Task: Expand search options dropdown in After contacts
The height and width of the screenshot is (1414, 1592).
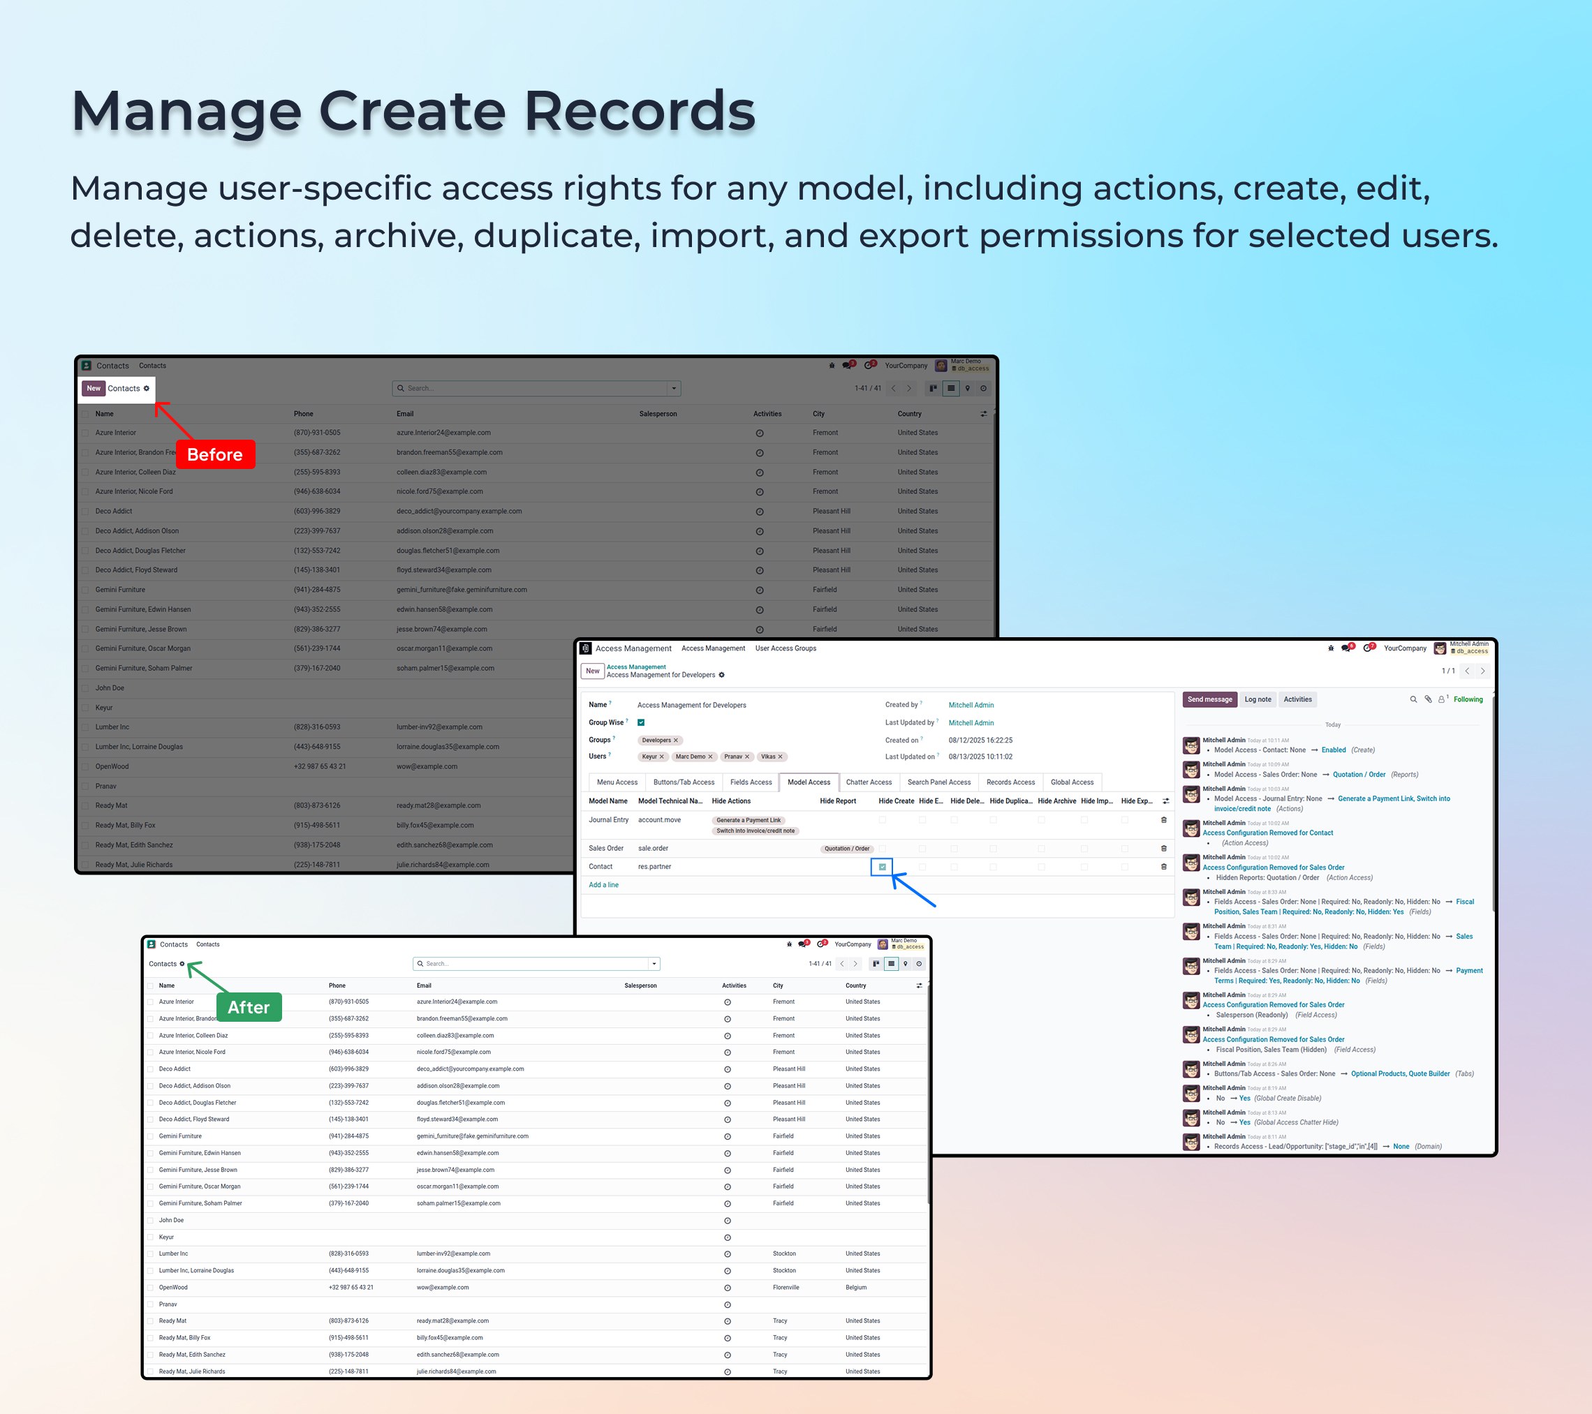Action: [x=654, y=964]
